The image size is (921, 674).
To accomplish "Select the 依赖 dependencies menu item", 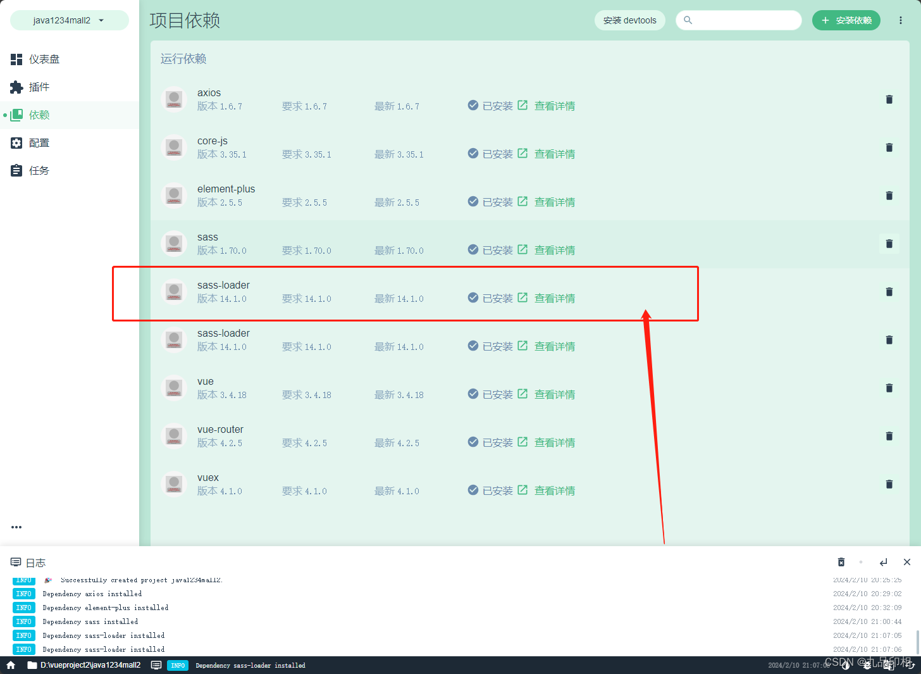I will 70,115.
